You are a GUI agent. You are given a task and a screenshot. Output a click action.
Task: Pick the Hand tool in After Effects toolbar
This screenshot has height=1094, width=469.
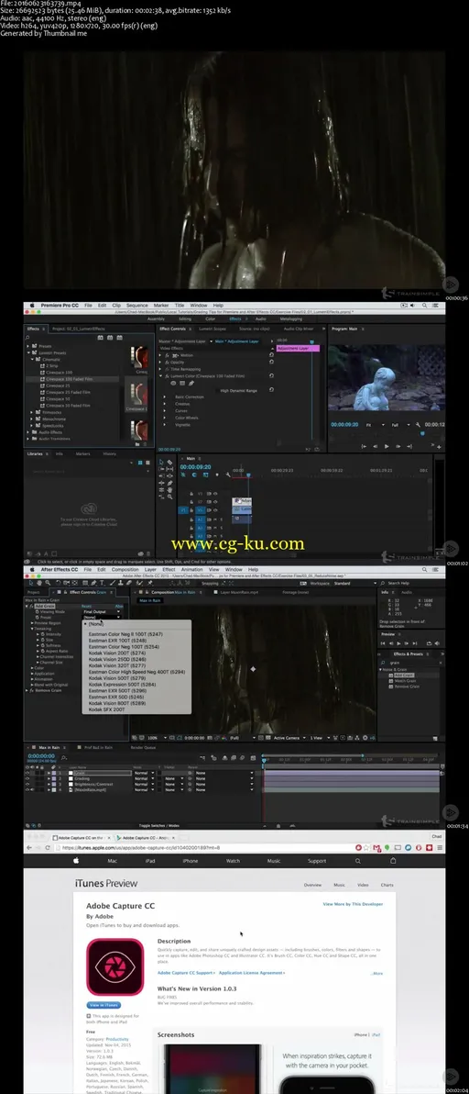[39, 583]
